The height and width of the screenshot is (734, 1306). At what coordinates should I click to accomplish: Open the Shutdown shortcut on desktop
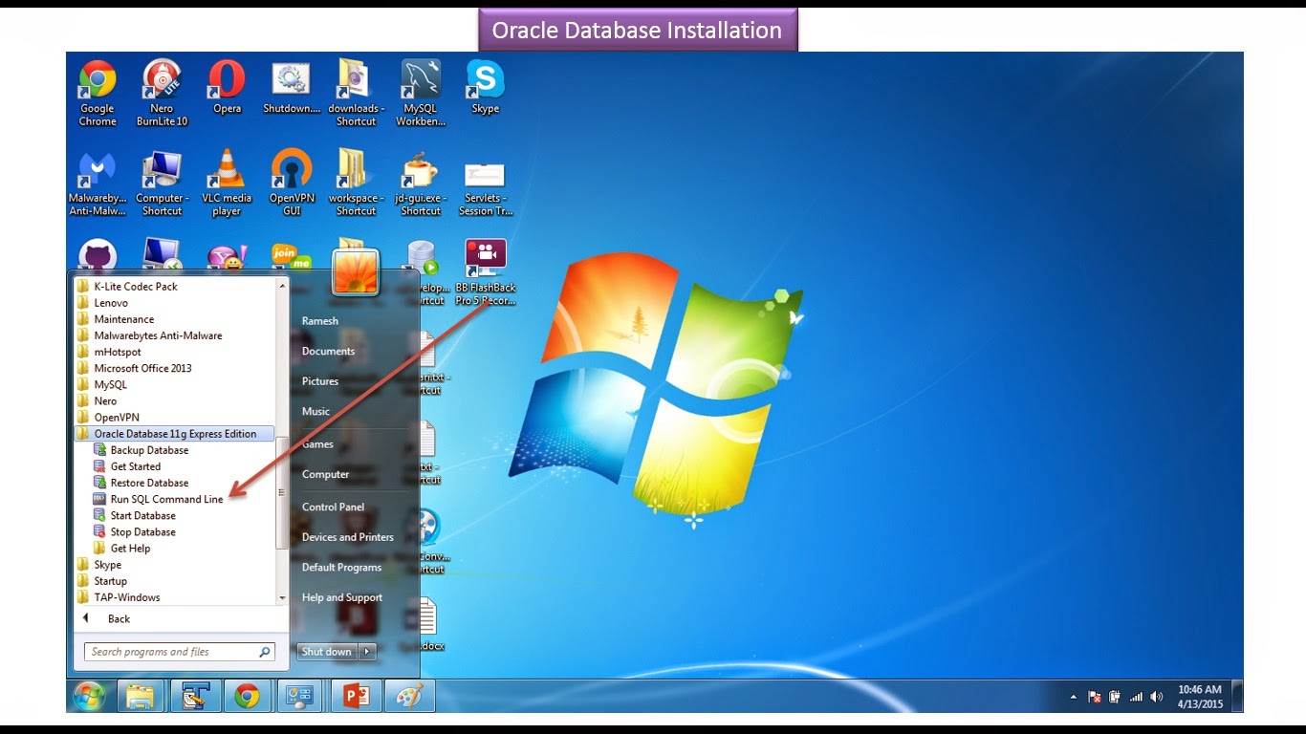(291, 87)
